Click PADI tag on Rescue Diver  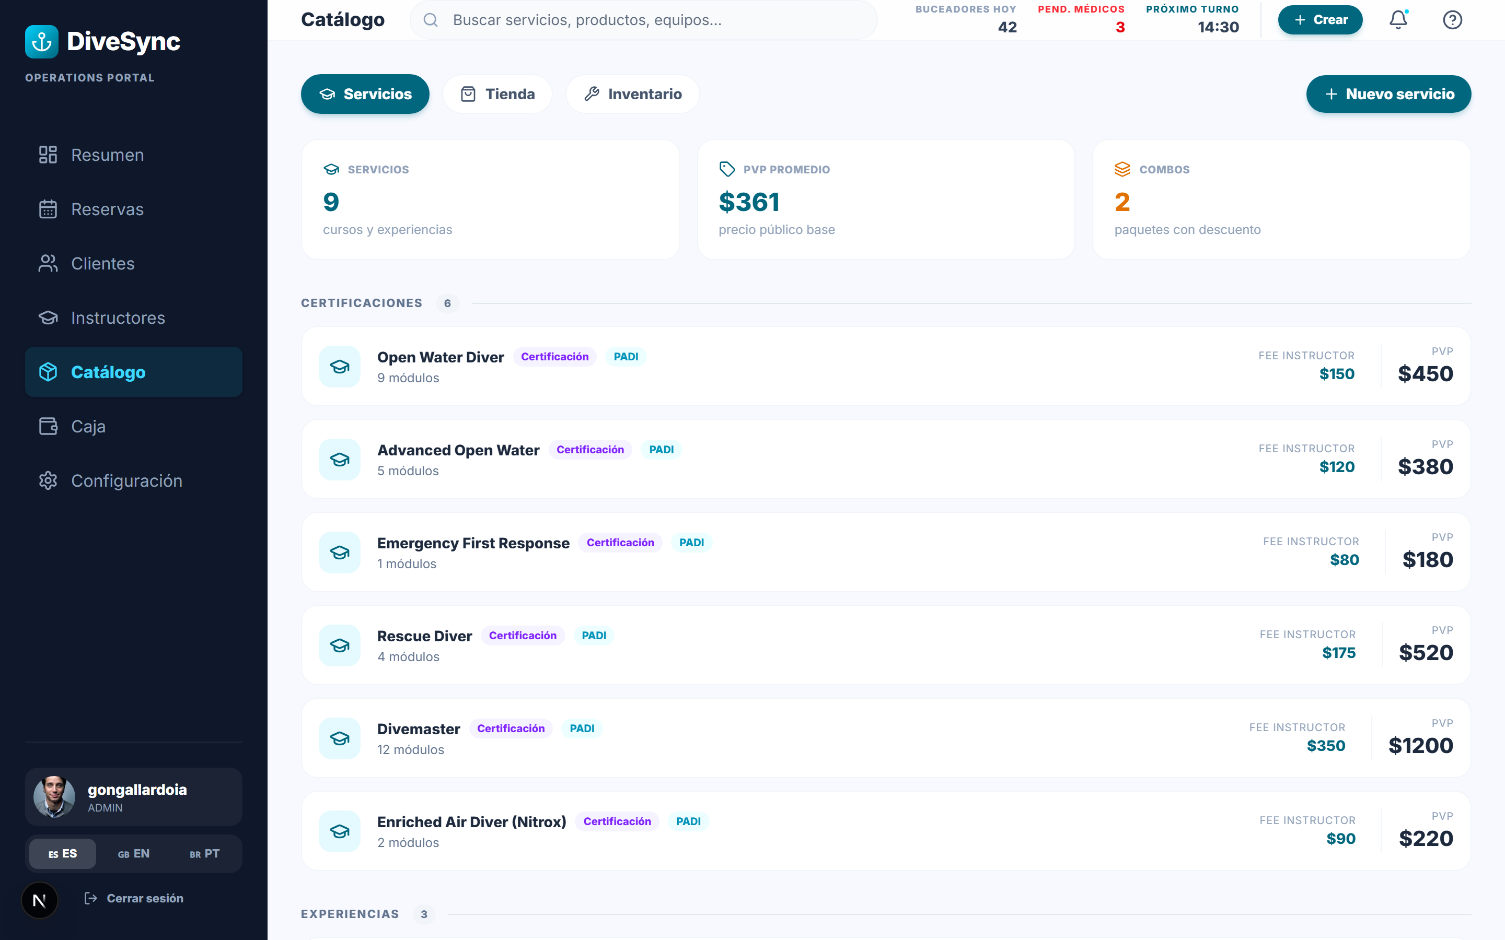coord(594,636)
